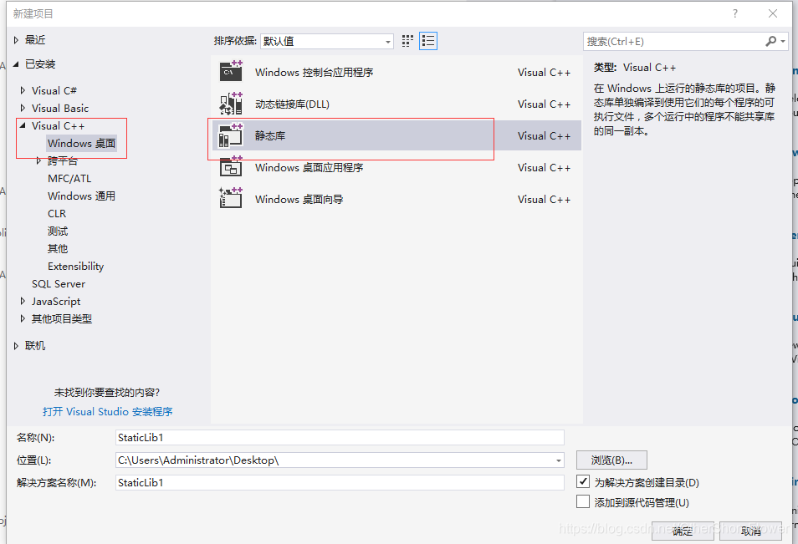The width and height of the screenshot is (798, 544).
Task: Click the 名称 StaticLib1 input field
Action: coord(340,438)
